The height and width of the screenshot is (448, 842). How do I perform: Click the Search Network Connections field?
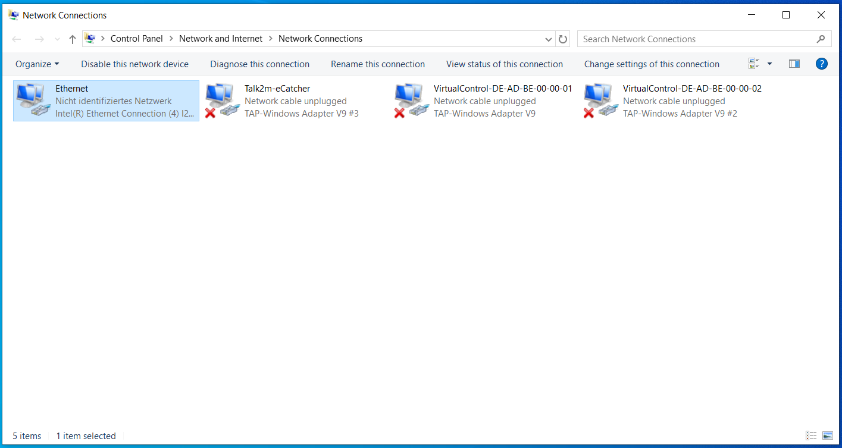click(693, 39)
